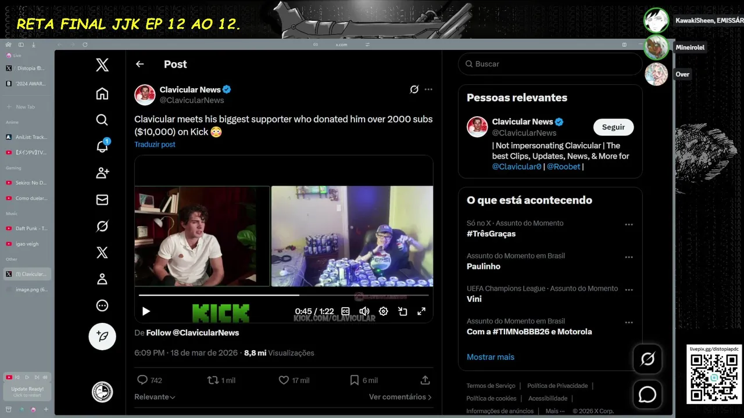Open the More circle icon in sidebar
Image resolution: width=744 pixels, height=418 pixels.
102,306
